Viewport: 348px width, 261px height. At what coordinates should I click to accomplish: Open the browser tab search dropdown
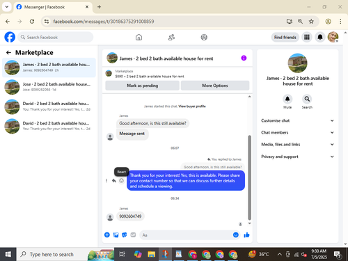click(7, 7)
